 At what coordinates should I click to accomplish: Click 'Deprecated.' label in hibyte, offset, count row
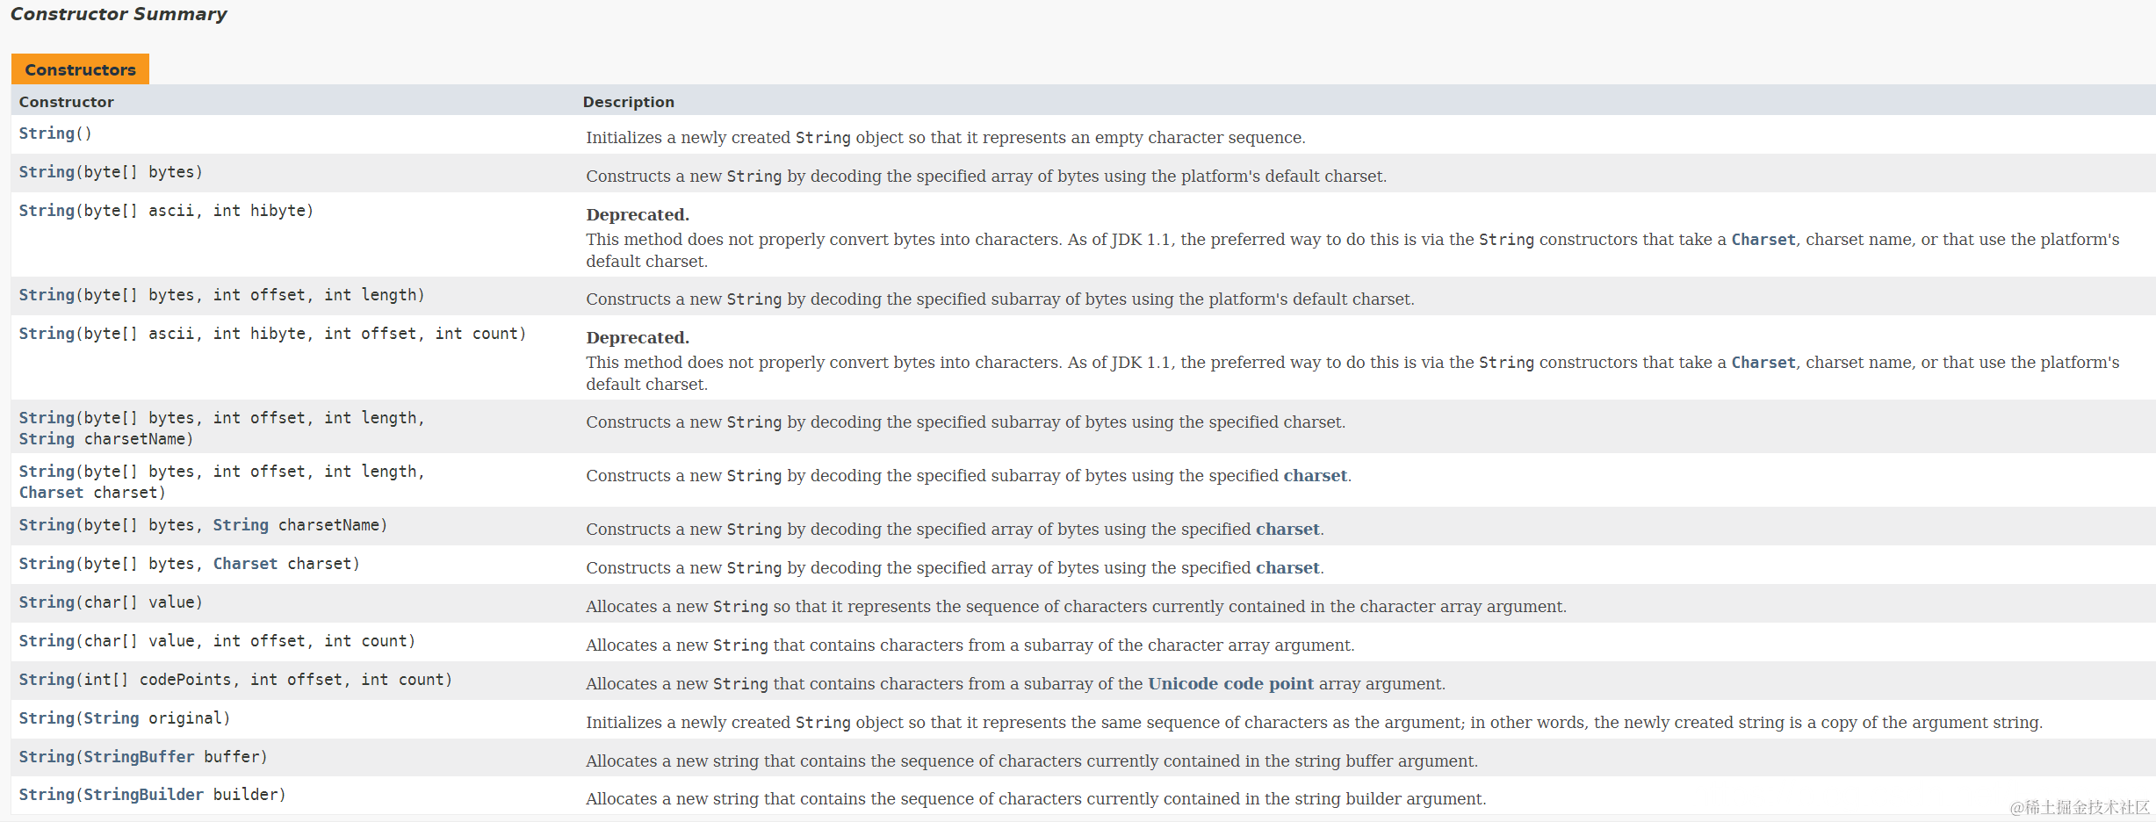point(638,337)
